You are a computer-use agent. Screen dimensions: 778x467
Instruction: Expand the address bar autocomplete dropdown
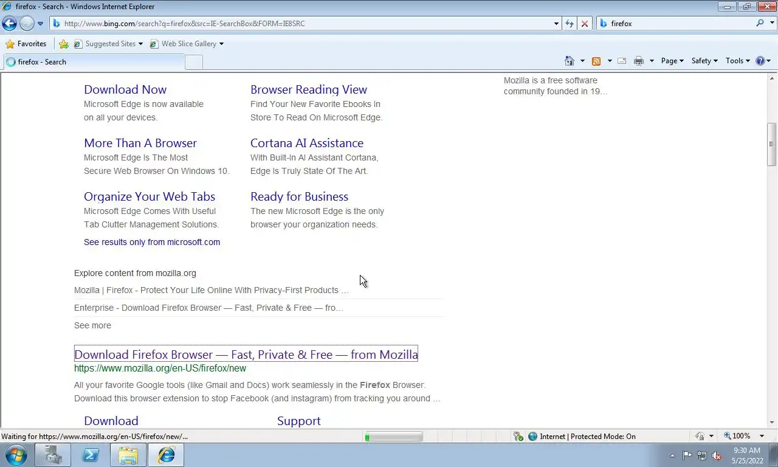coord(556,24)
